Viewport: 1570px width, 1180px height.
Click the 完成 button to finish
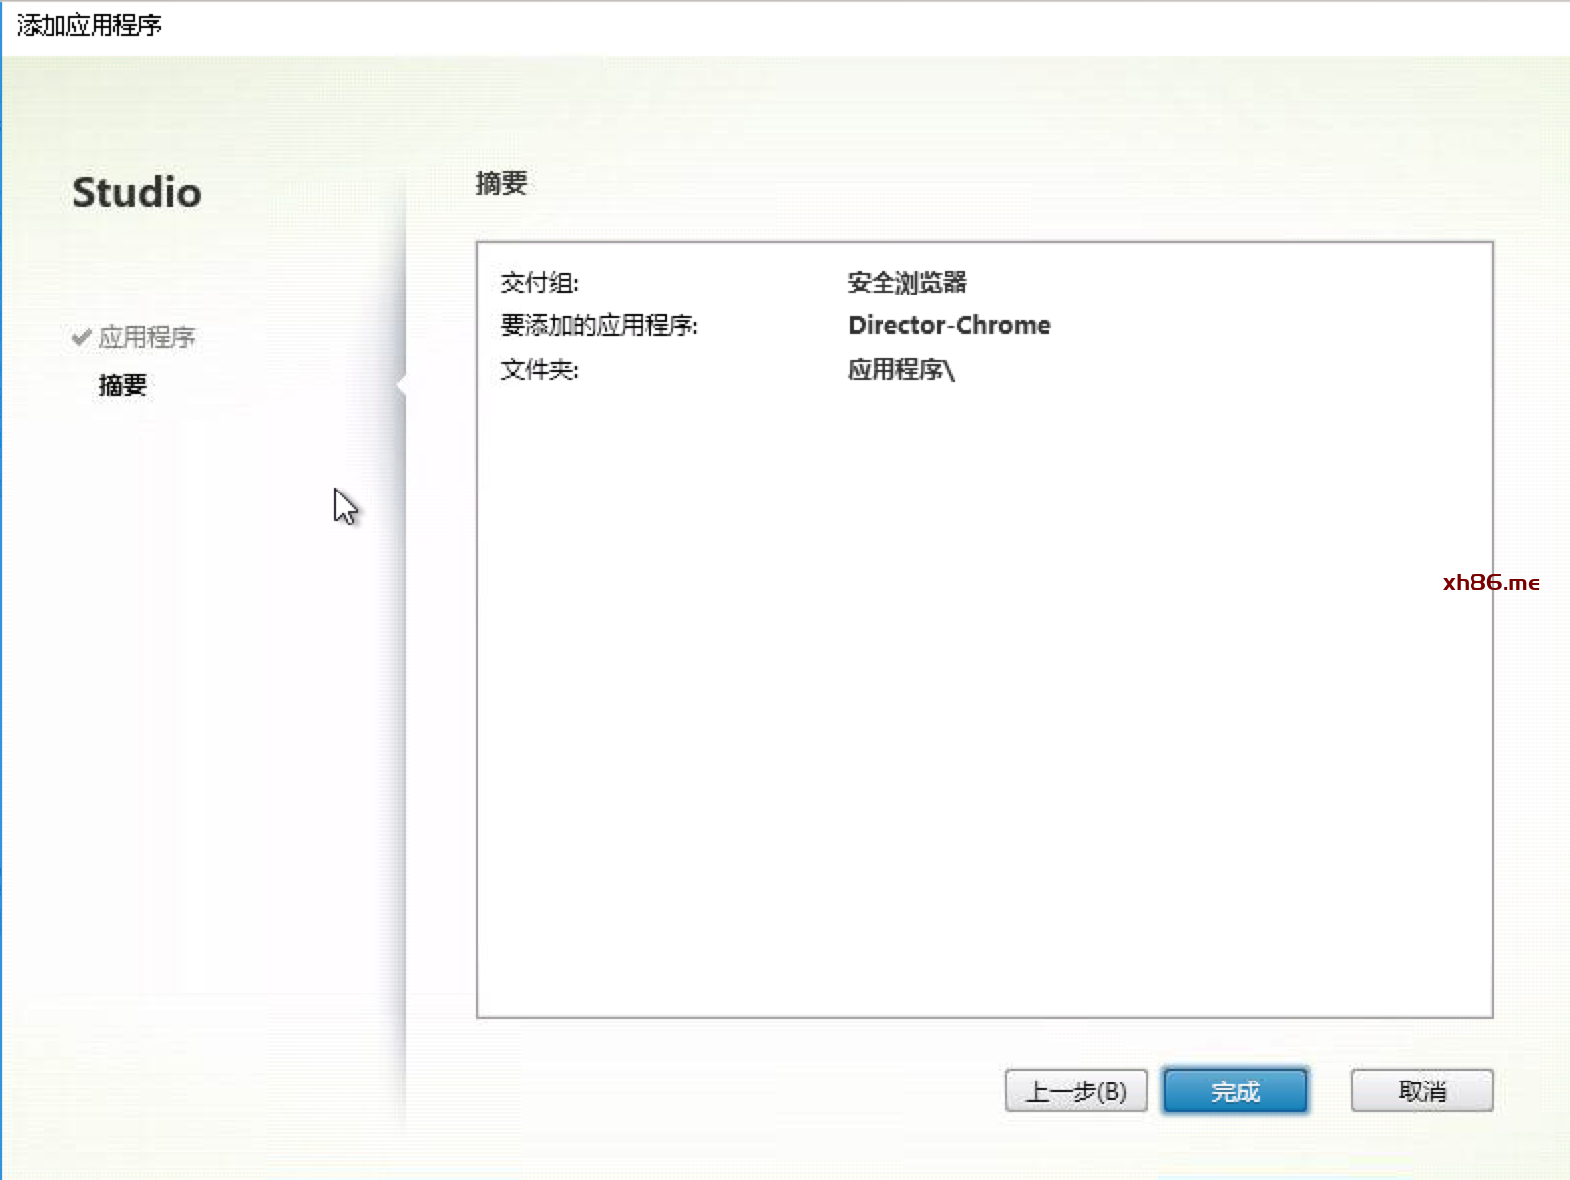(x=1235, y=1091)
